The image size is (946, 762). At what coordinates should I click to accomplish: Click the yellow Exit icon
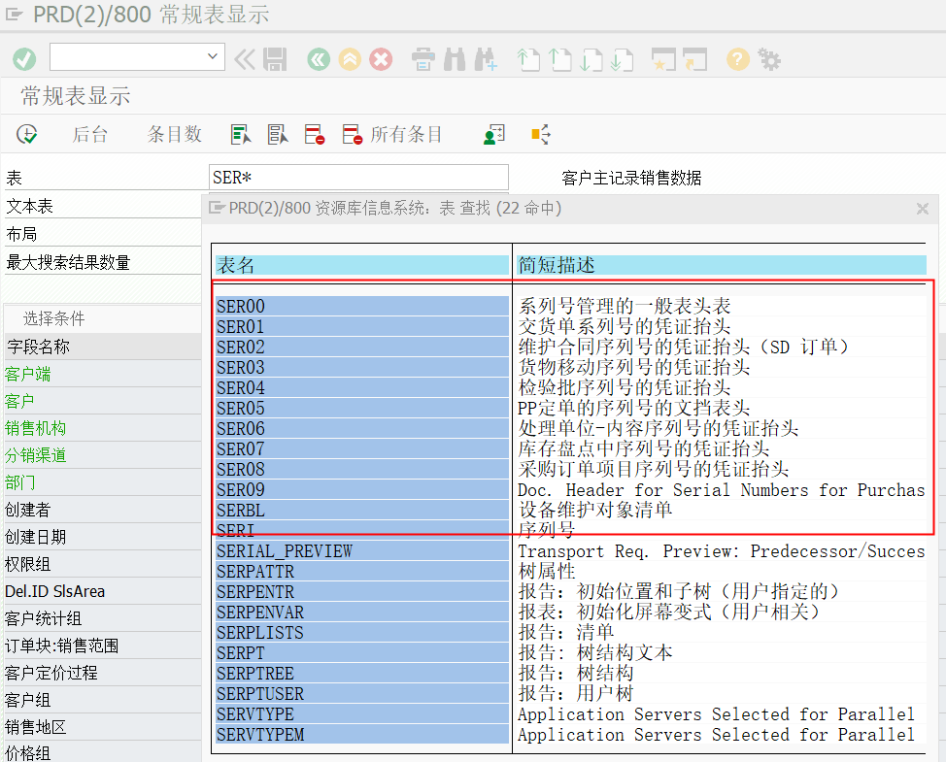click(350, 59)
